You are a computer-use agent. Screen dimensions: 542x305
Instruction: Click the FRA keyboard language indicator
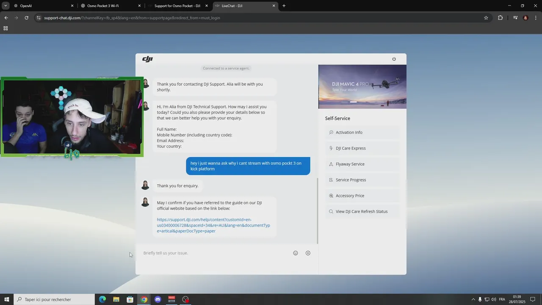502,299
